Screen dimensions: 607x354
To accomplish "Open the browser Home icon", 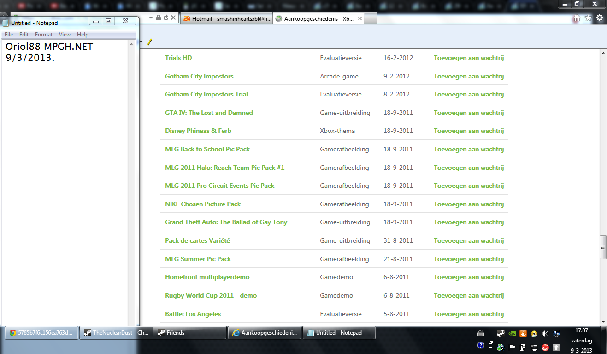I will pos(577,18).
